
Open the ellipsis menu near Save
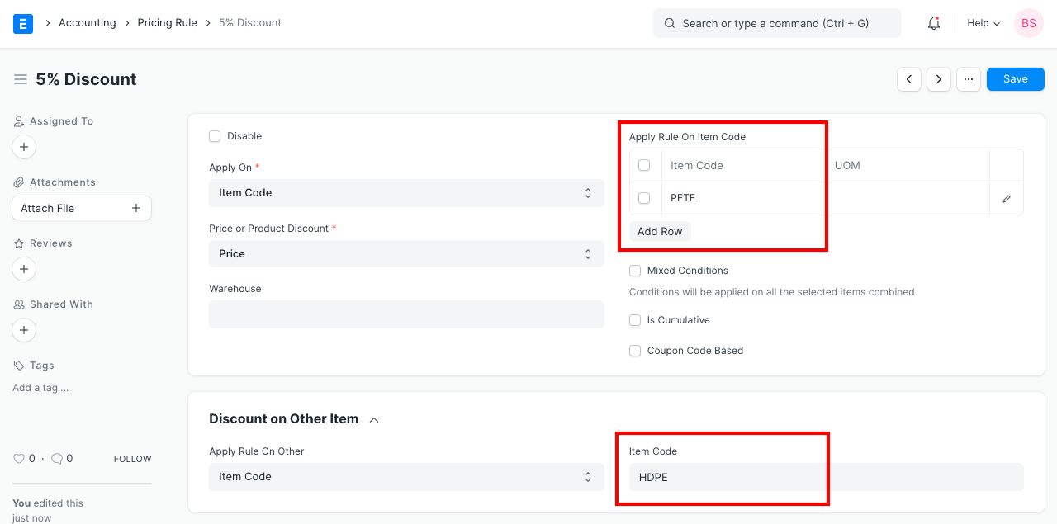tap(968, 78)
